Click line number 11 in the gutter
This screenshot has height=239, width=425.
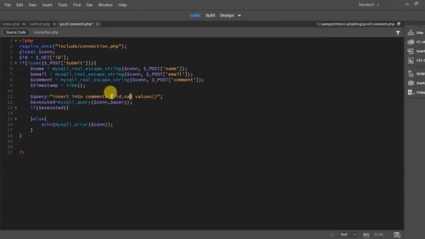10,97
